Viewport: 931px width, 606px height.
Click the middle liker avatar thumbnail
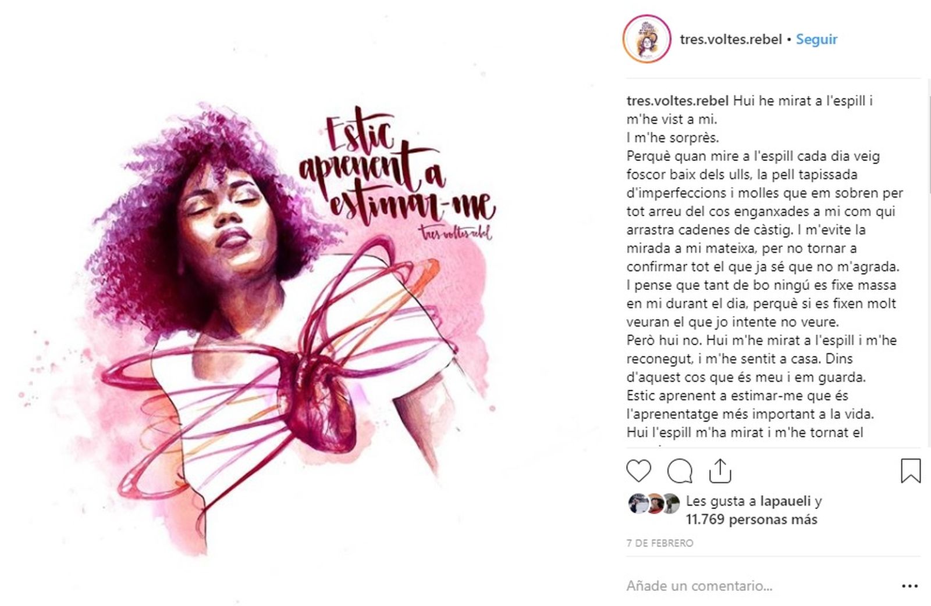[655, 503]
